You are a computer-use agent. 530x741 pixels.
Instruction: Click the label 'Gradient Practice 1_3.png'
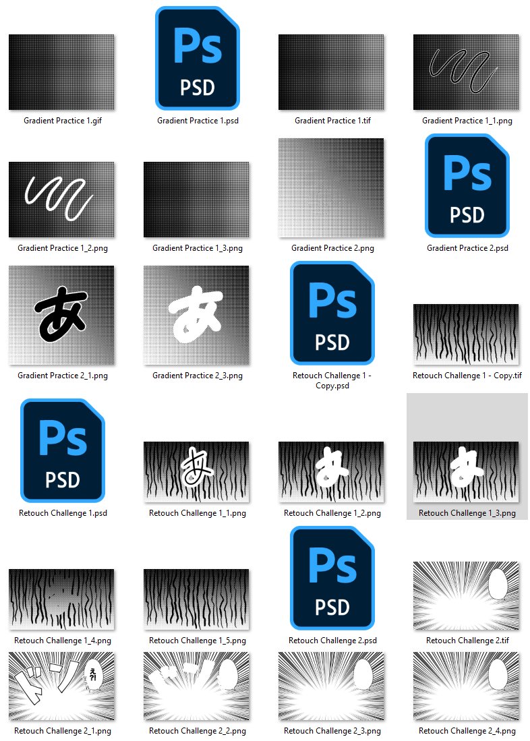pos(198,248)
